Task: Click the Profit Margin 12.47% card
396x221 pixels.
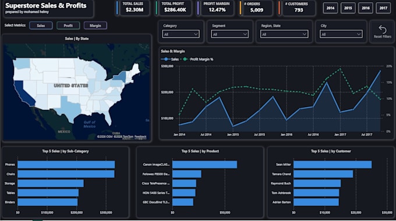Action: pos(216,8)
